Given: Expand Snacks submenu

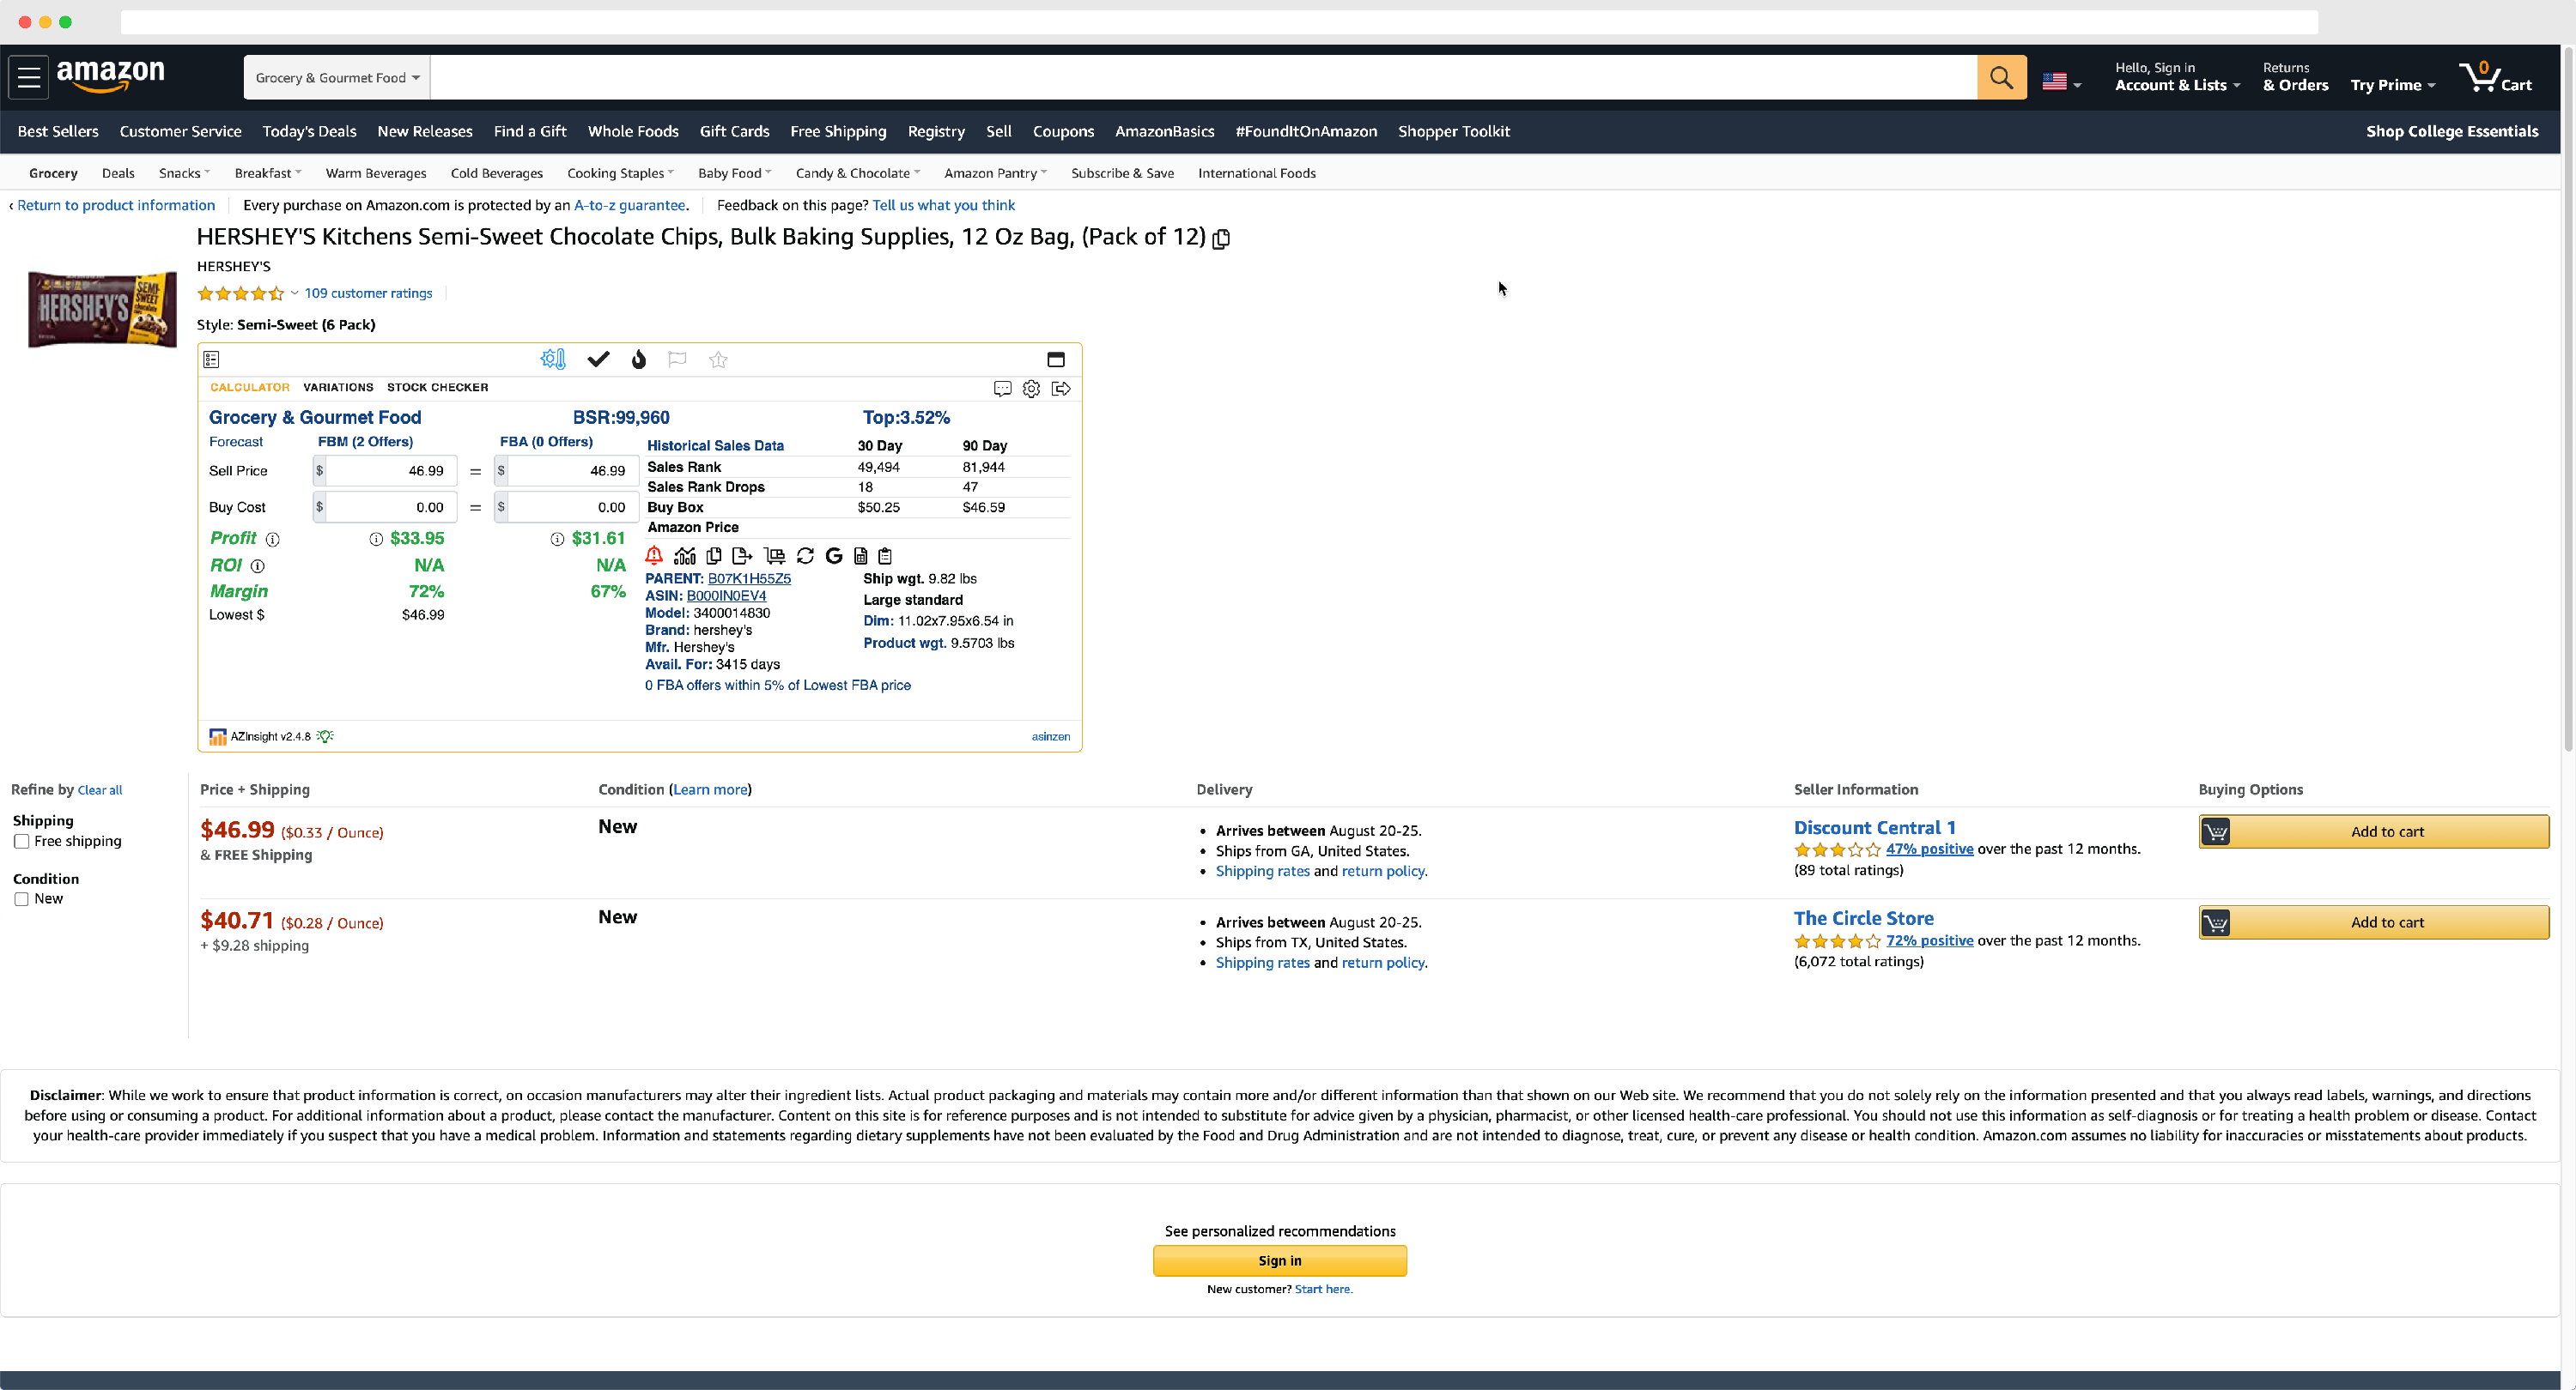Looking at the screenshot, I should coord(184,172).
